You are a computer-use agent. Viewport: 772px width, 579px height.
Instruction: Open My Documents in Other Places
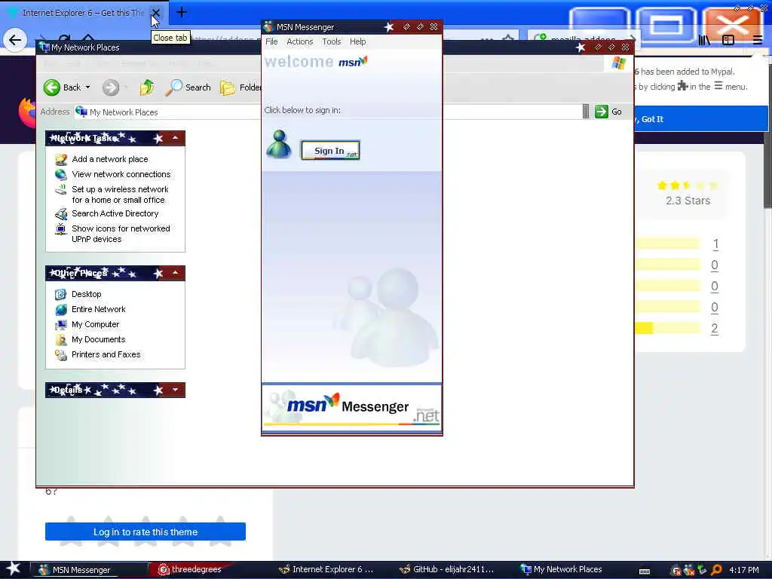(98, 340)
